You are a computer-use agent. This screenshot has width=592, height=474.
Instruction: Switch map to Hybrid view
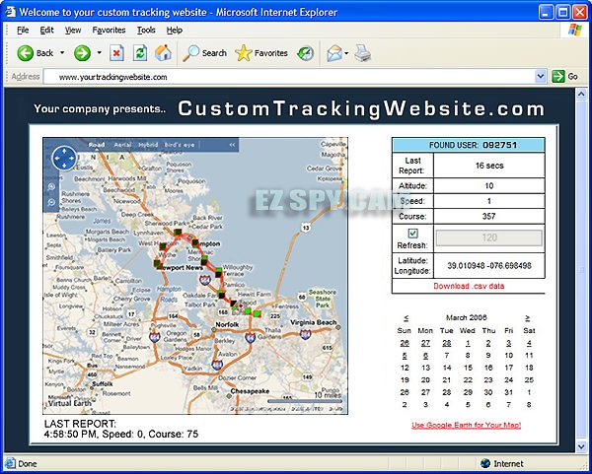click(x=148, y=145)
